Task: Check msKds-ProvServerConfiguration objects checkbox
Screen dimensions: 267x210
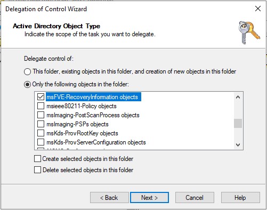Action: (41, 142)
